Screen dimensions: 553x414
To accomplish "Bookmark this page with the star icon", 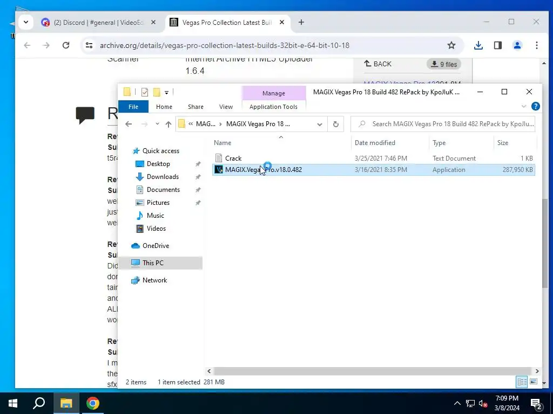I will 451,45.
